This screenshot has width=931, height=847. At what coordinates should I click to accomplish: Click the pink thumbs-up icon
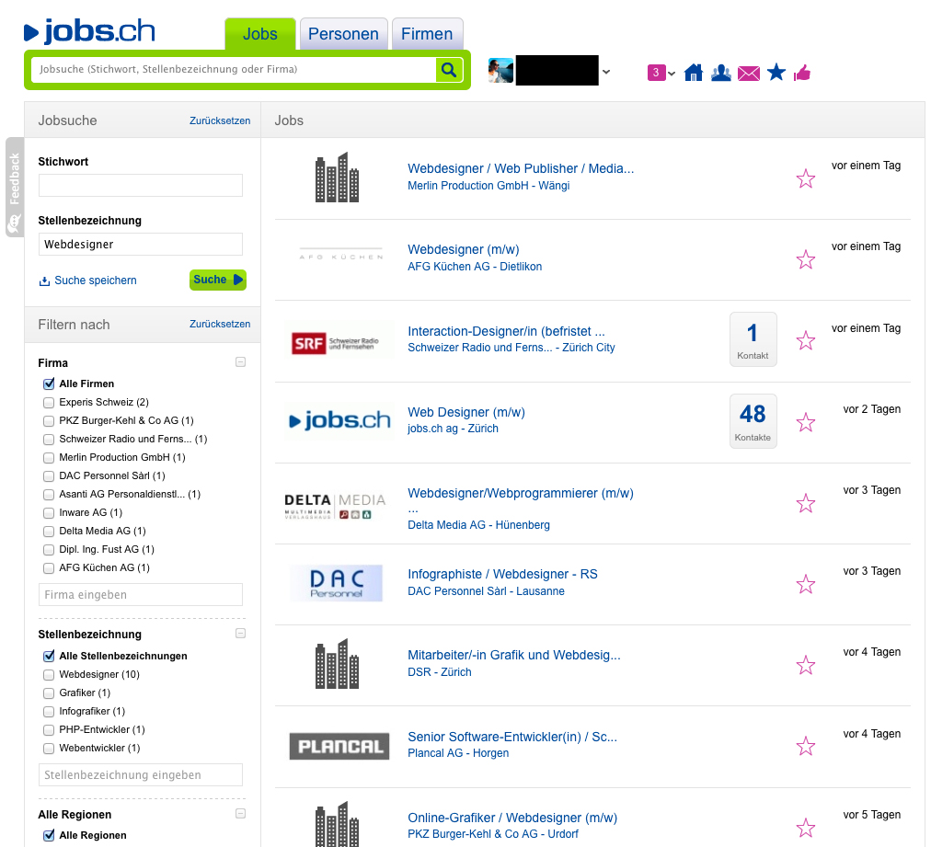(801, 73)
